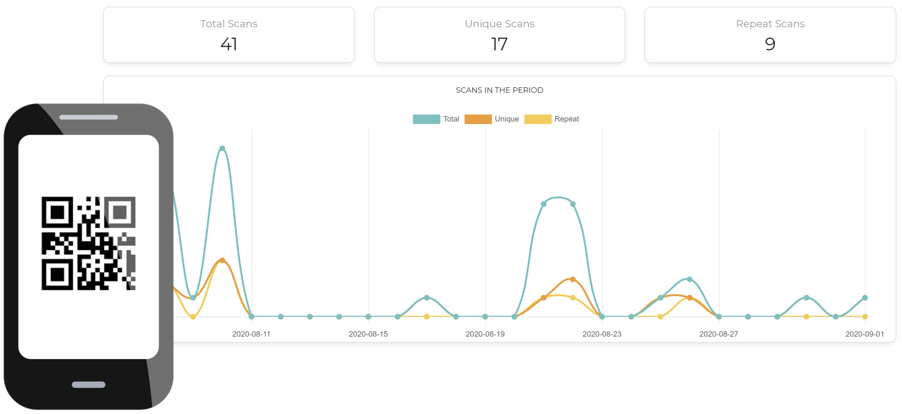Toggle the Repeat series legend swatch
The height and width of the screenshot is (414, 902).
(538, 119)
